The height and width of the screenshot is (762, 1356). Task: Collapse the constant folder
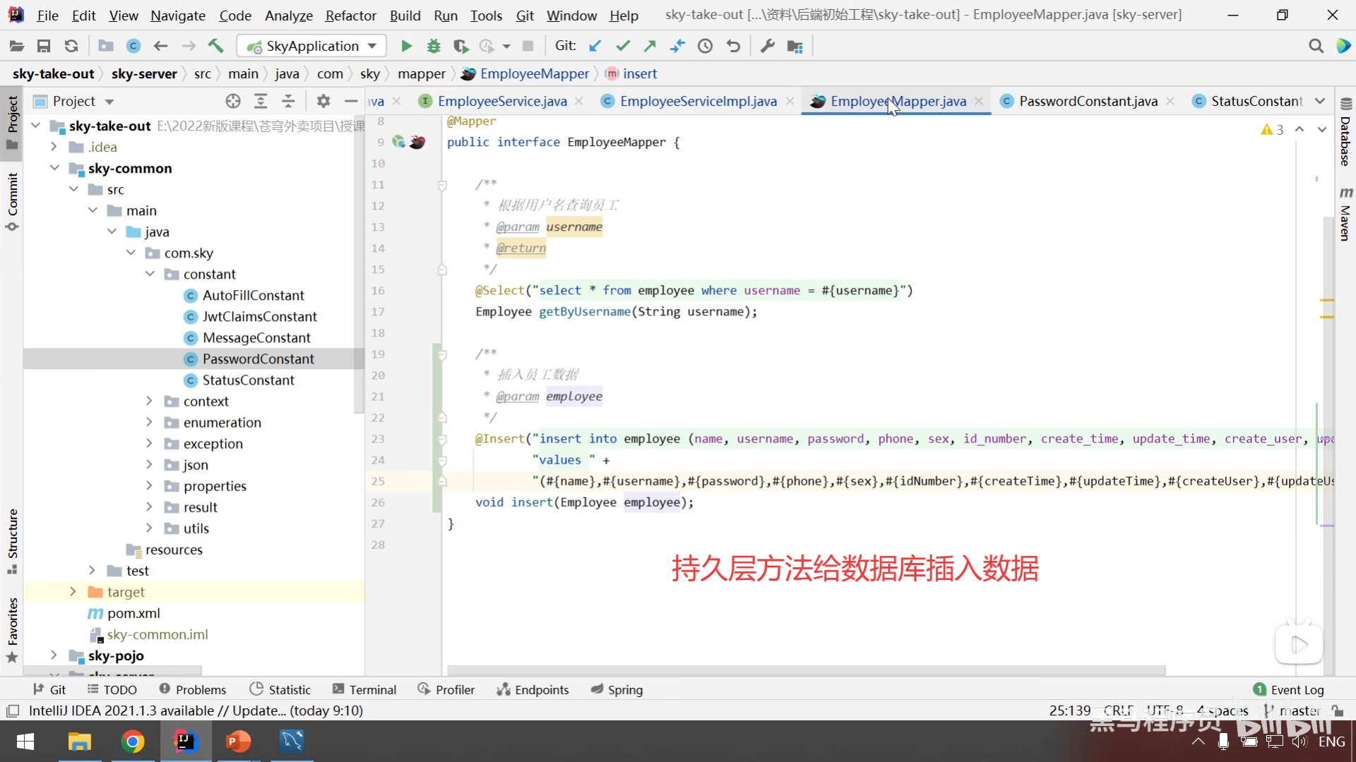coord(149,274)
